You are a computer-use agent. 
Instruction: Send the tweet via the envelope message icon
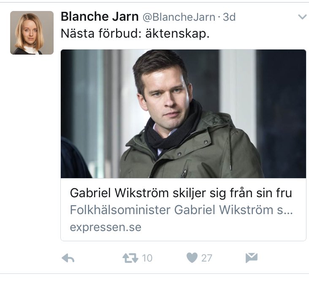click(x=252, y=258)
